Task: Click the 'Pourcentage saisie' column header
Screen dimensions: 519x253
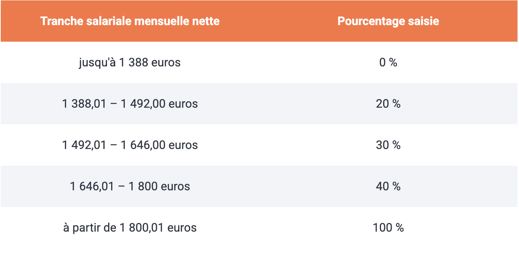Action: 388,21
